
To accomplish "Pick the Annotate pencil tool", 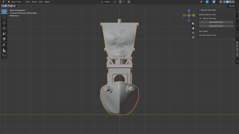I will coord(4,45).
